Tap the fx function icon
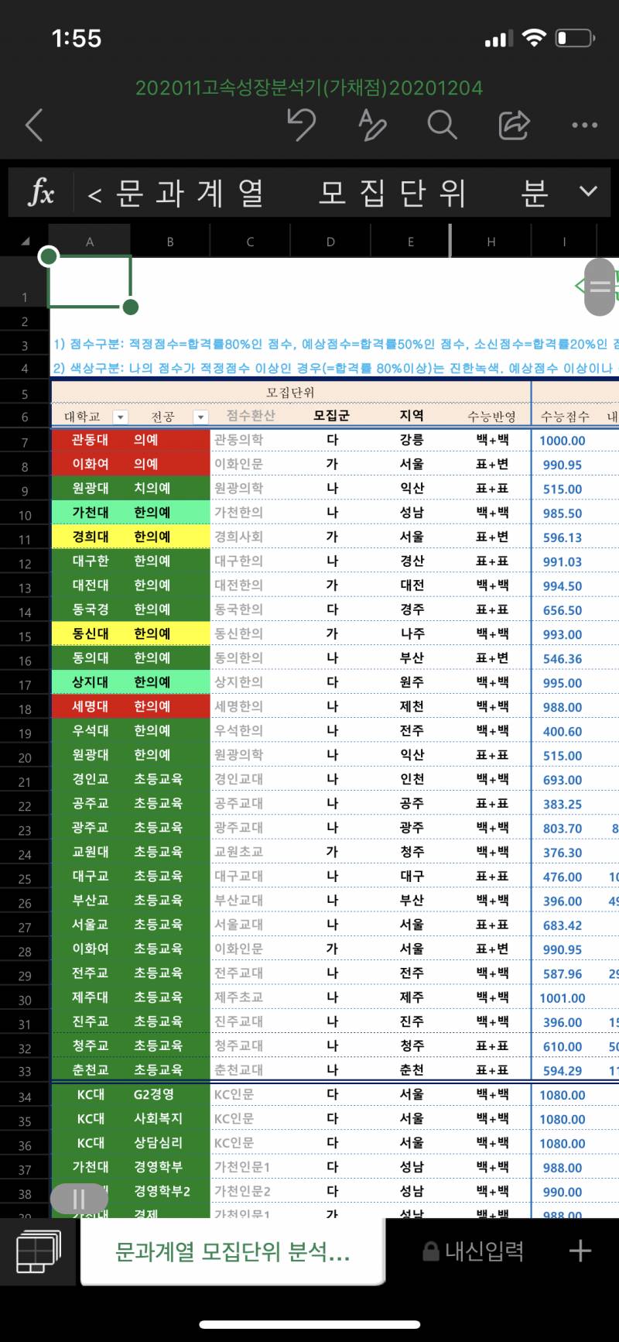619x1342 pixels. coord(41,191)
